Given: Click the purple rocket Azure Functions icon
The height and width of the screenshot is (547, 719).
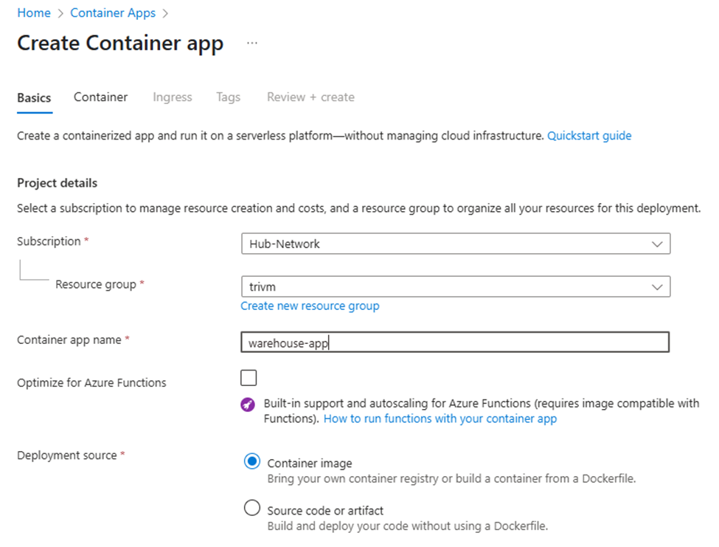Looking at the screenshot, I should pos(248,405).
